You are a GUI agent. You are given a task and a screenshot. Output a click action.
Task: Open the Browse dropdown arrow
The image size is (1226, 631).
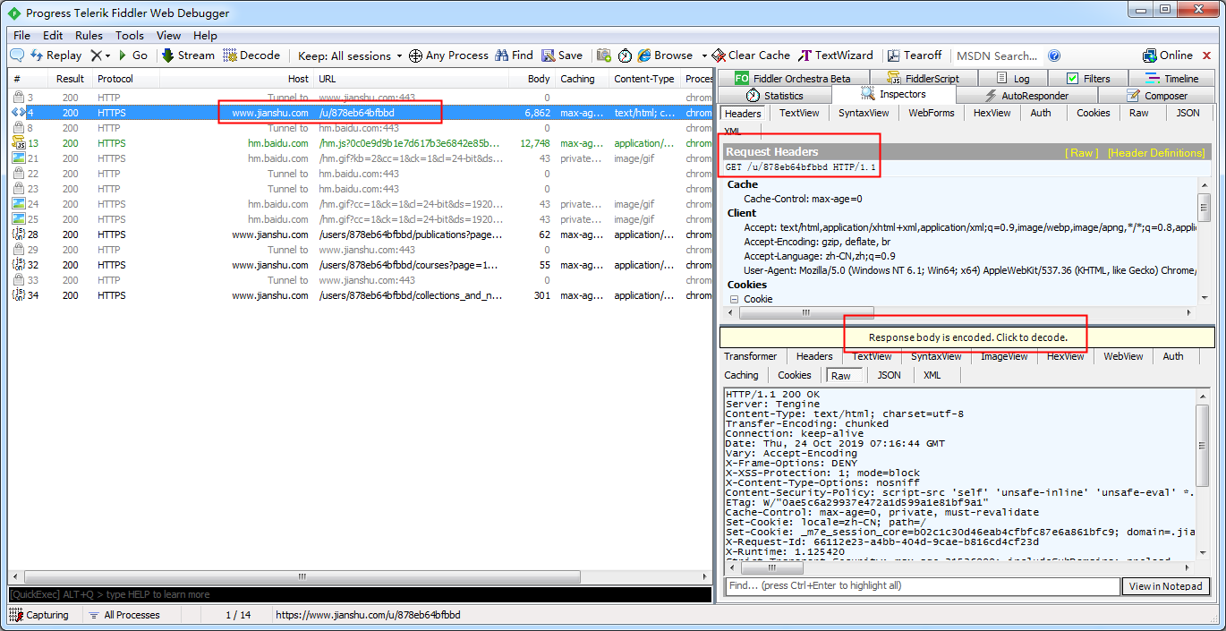[x=704, y=55]
